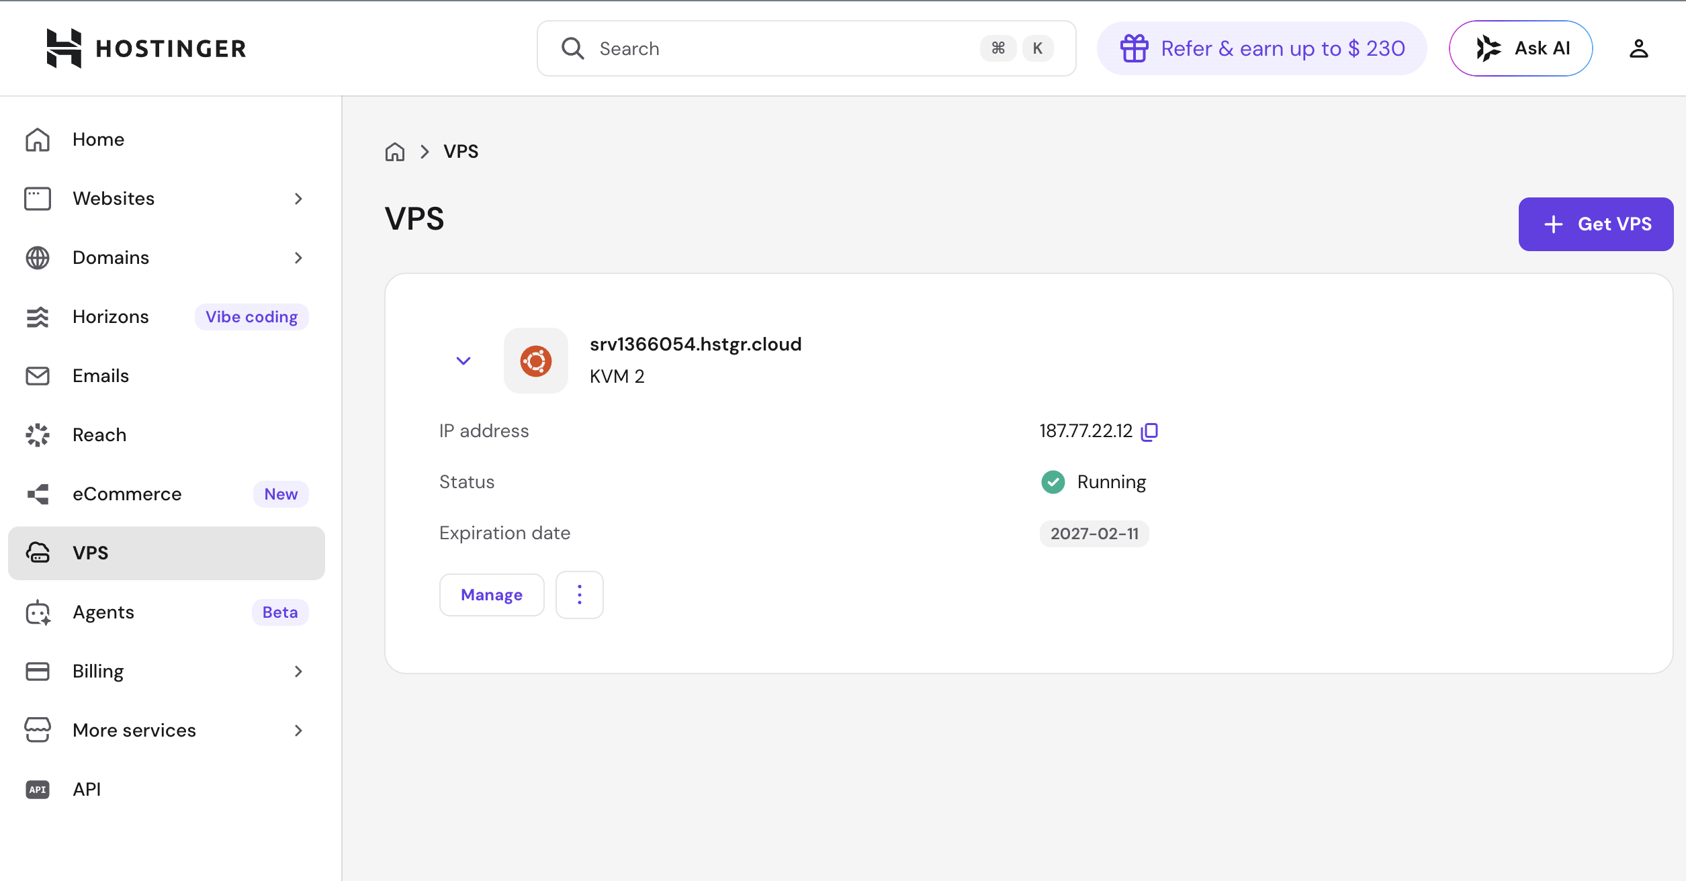Click VPS in the breadcrumb
This screenshot has height=881, width=1686.
click(461, 152)
